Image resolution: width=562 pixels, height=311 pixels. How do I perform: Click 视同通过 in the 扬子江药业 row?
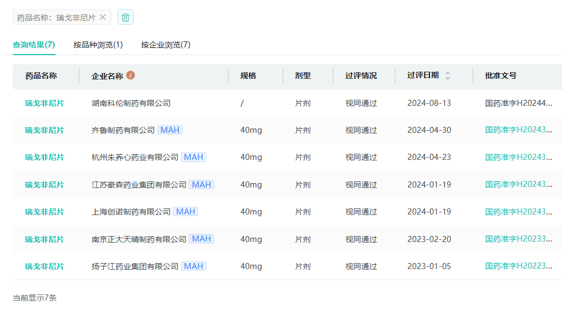(x=361, y=266)
